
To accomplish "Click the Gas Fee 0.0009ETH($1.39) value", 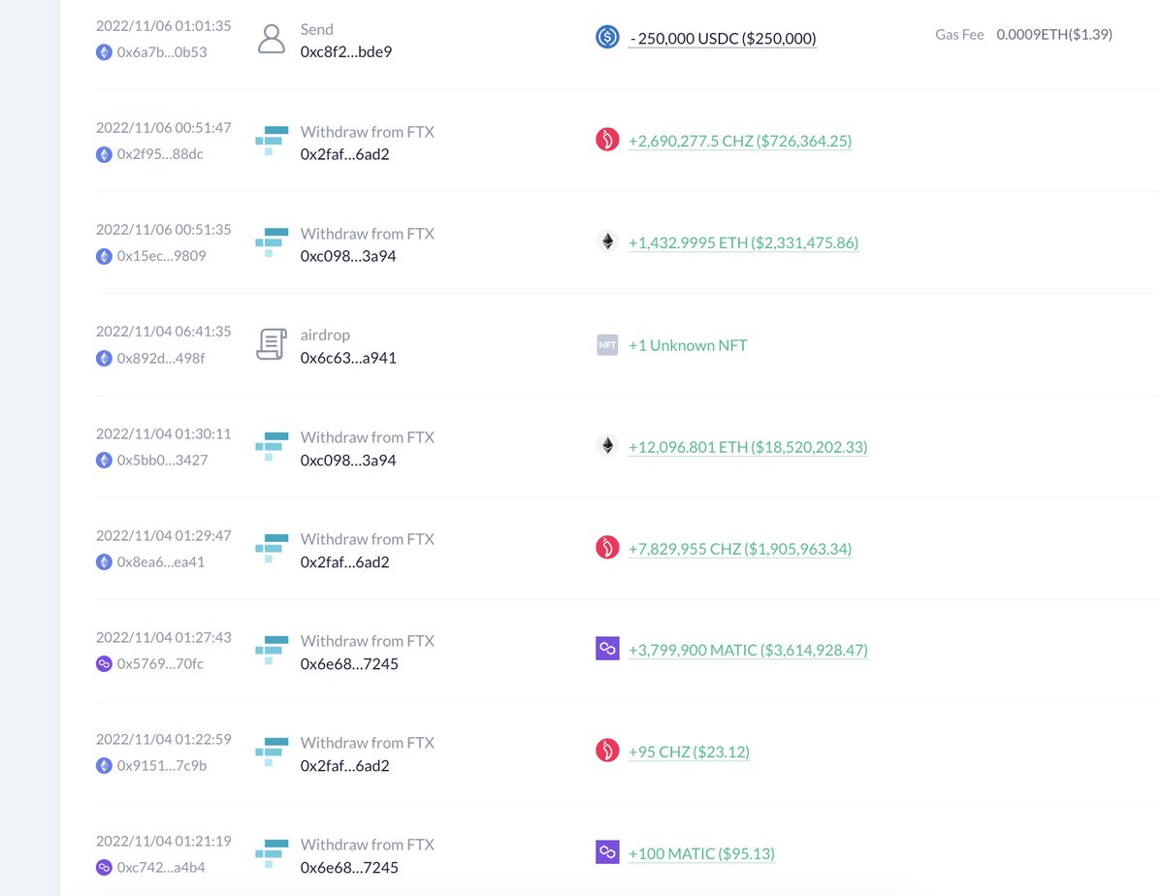I will (1054, 34).
